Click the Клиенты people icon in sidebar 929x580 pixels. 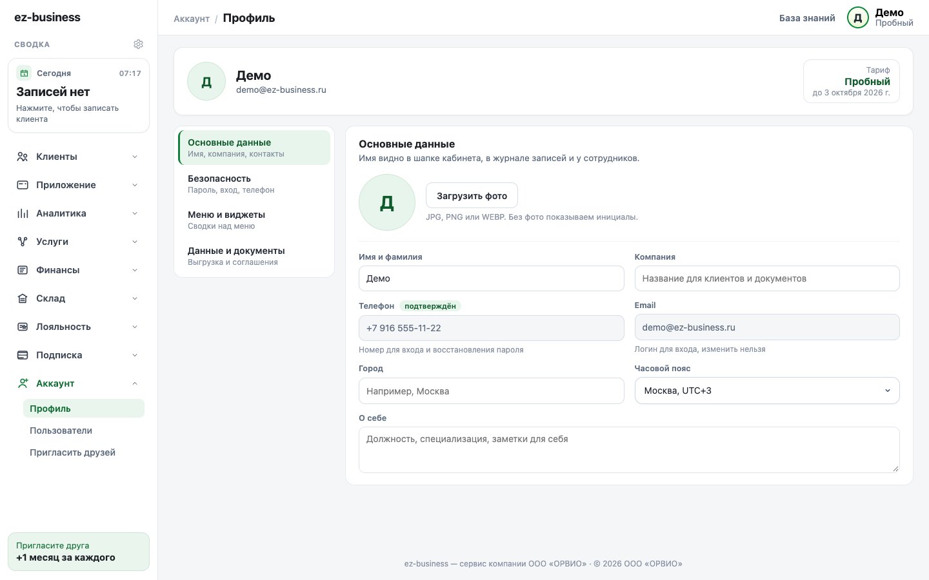[x=23, y=157]
